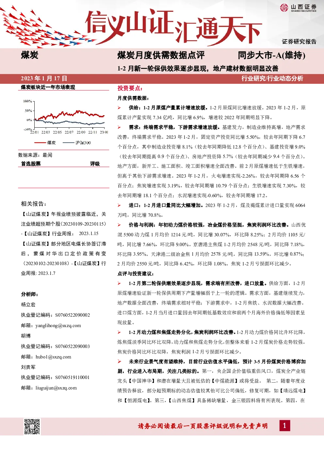Viewport: 324px width, 458px height.
Task: Click the bullet arrow before 价格与利润
Action: [x=120, y=225]
